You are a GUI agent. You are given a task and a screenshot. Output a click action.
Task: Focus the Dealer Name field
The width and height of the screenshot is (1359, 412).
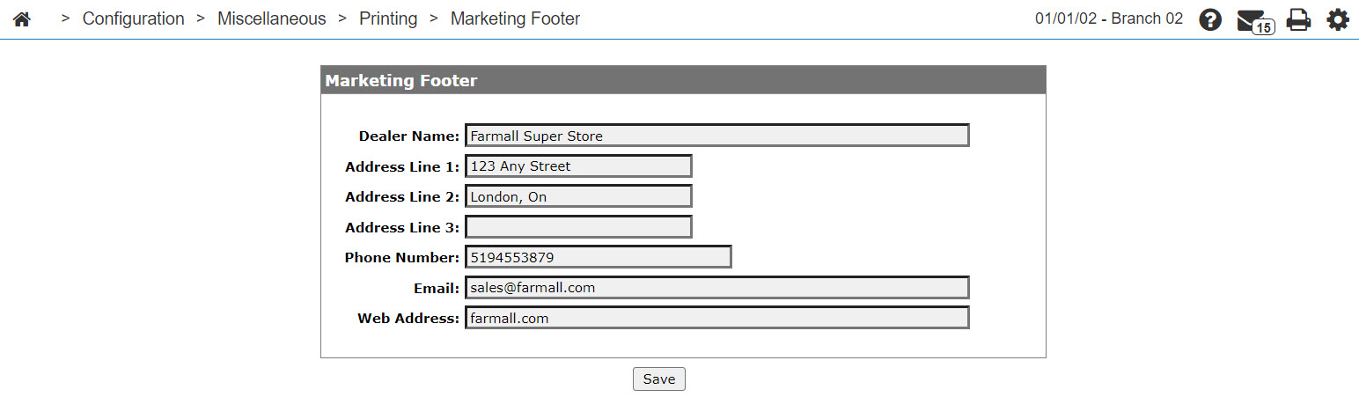(x=717, y=136)
